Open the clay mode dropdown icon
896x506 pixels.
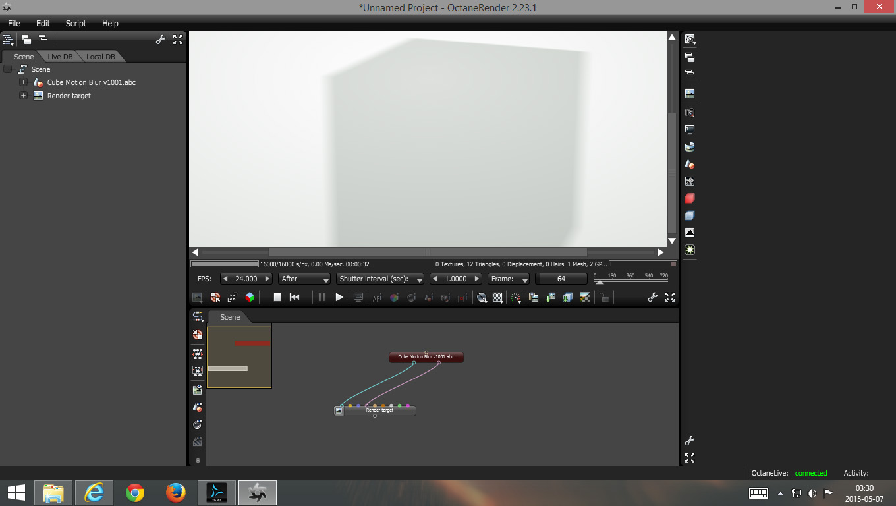(x=482, y=297)
